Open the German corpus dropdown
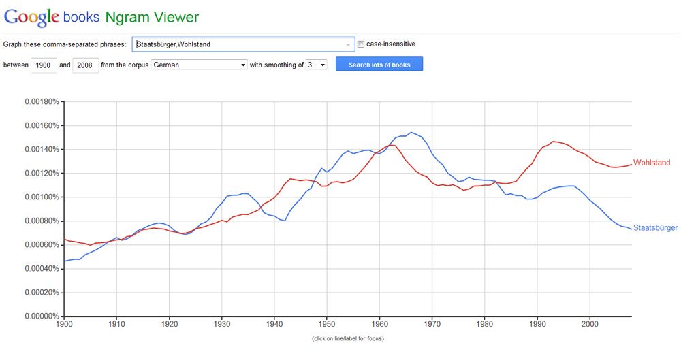Screen dimensions: 681x358 [199, 65]
